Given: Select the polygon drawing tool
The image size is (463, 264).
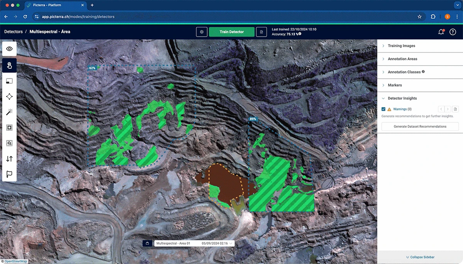Looking at the screenshot, I should [x=9, y=96].
